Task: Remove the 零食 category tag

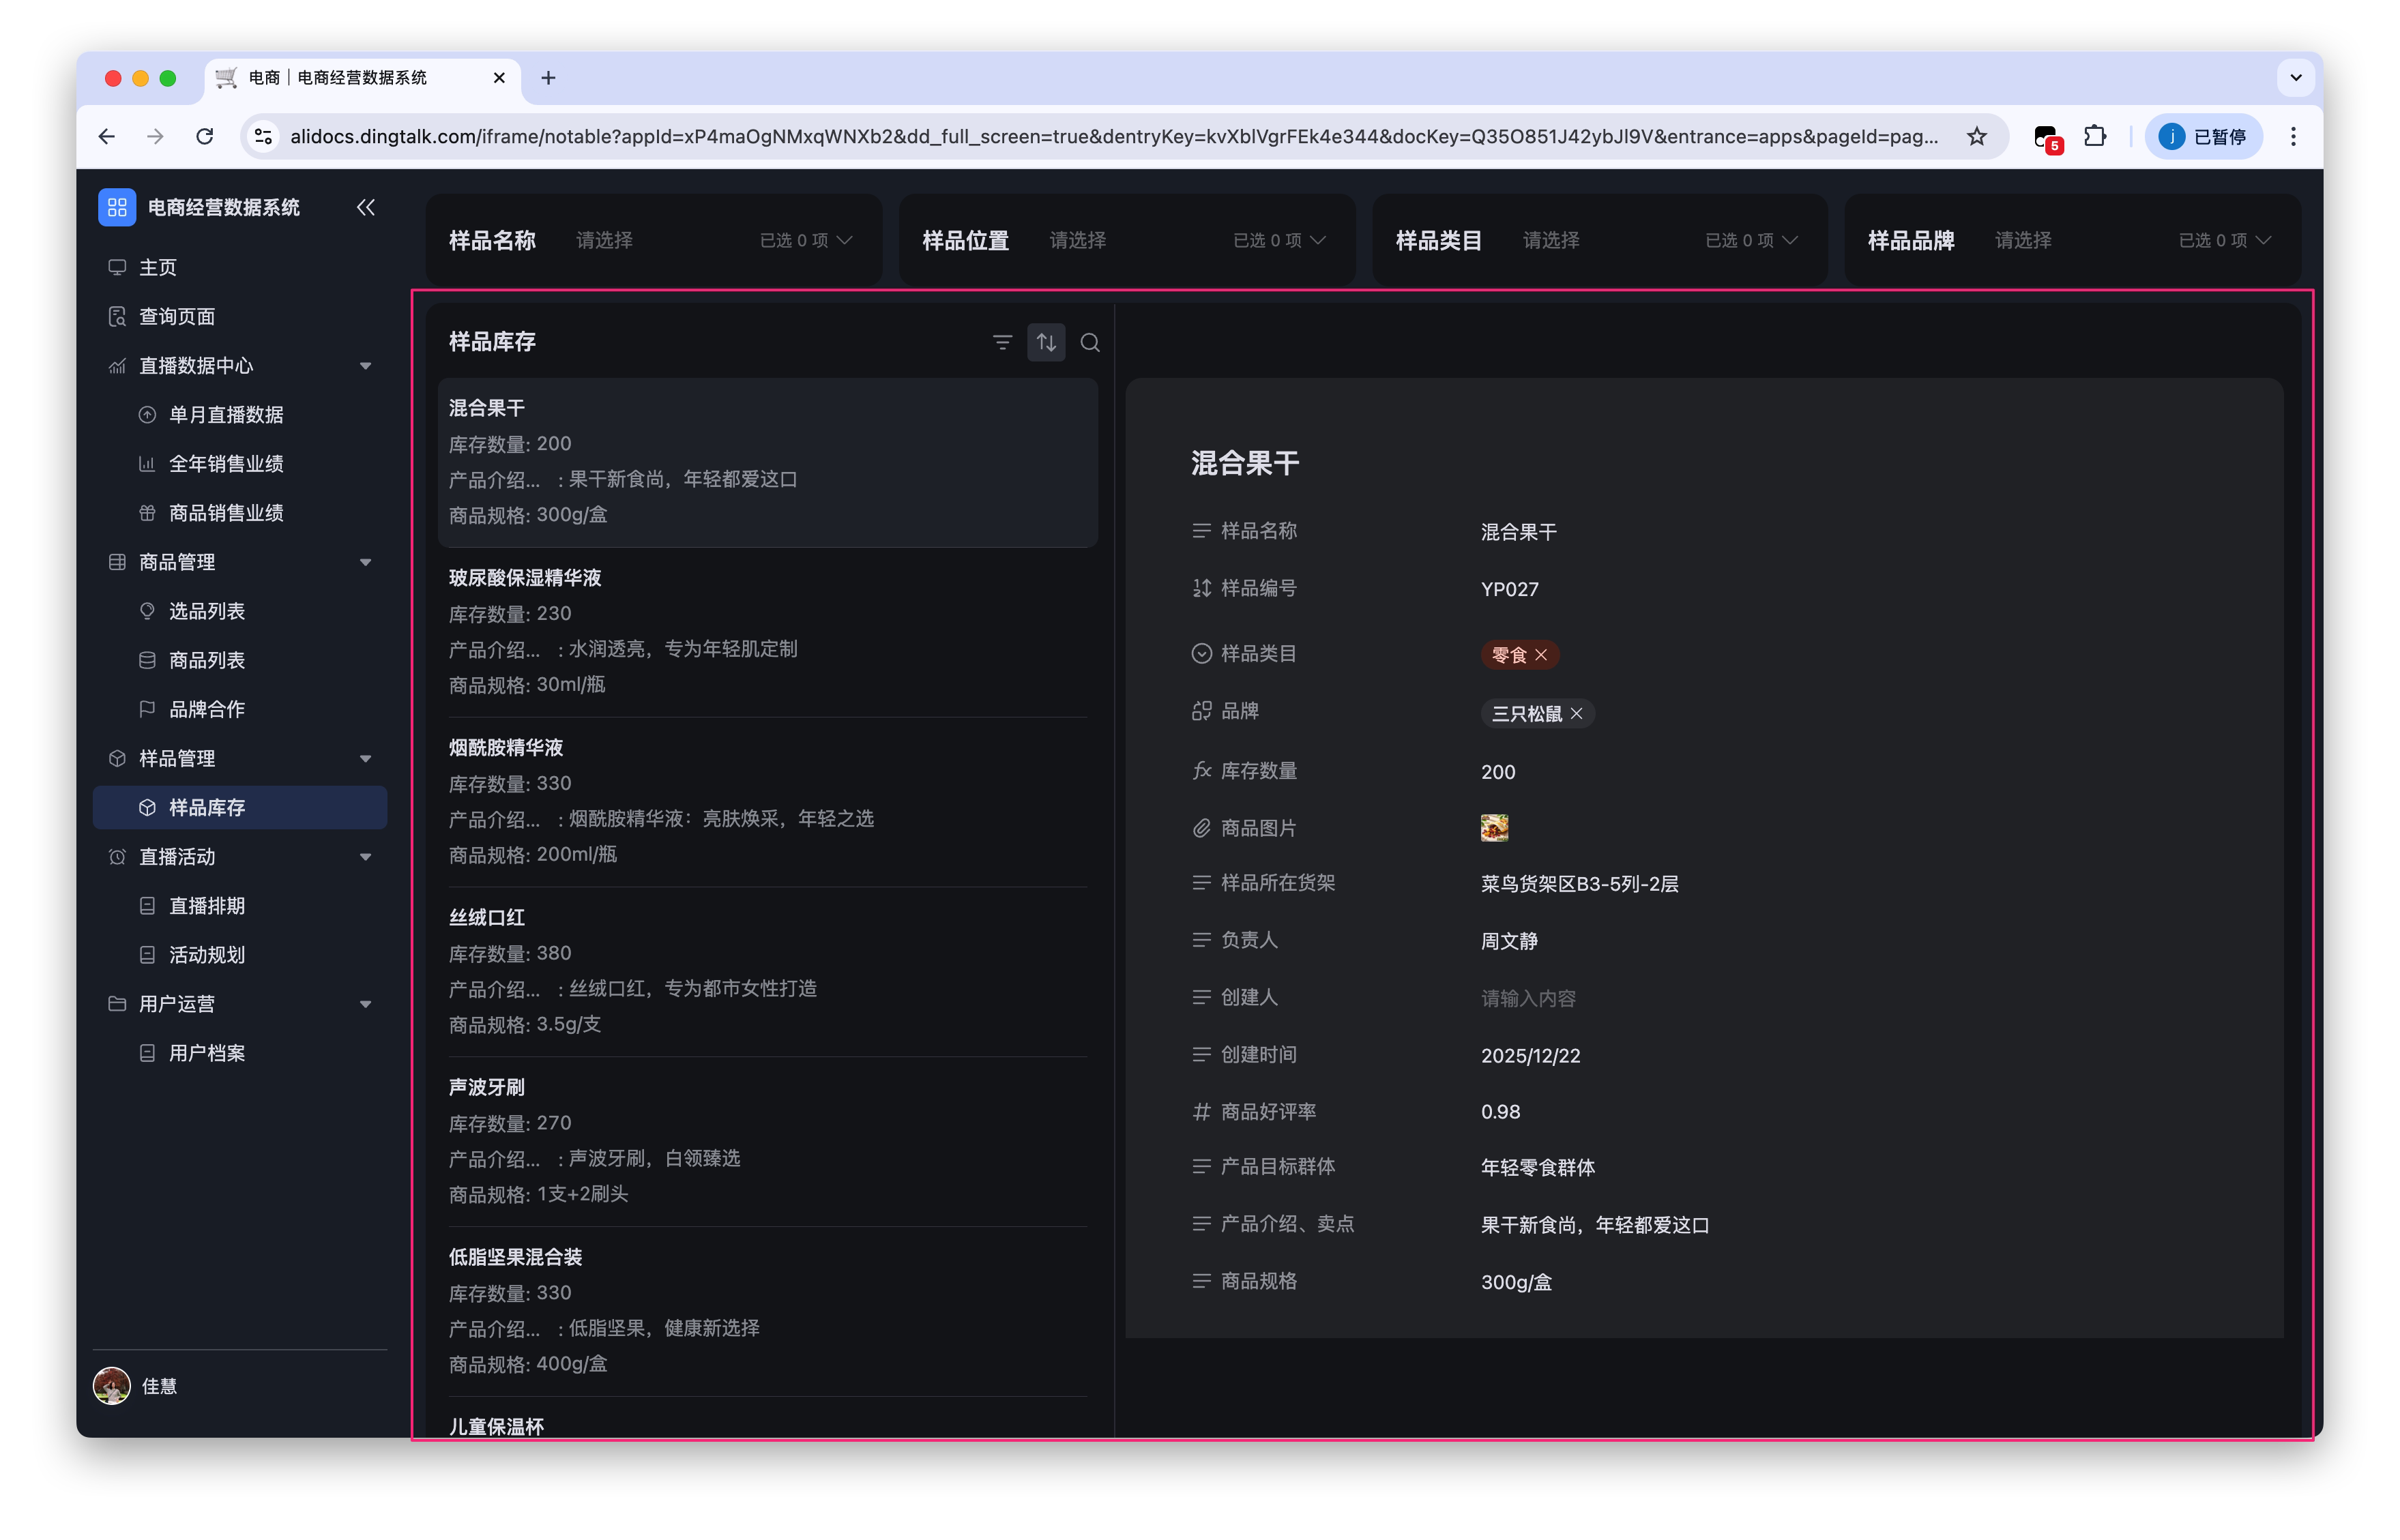Action: pyautogui.click(x=1541, y=655)
